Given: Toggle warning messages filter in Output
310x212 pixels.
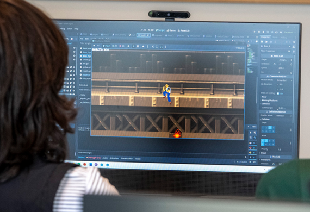Looking at the screenshot, I should point(252,153).
